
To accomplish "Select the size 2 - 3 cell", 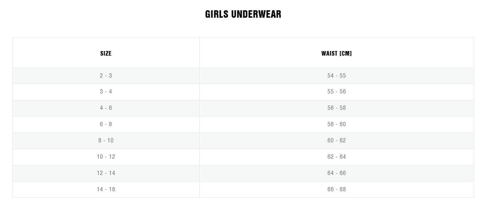I will click(106, 75).
